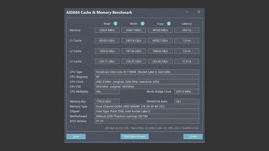Click the DRAM:FSB Ratio field
The height and width of the screenshot is (151, 269).
(x=187, y=101)
